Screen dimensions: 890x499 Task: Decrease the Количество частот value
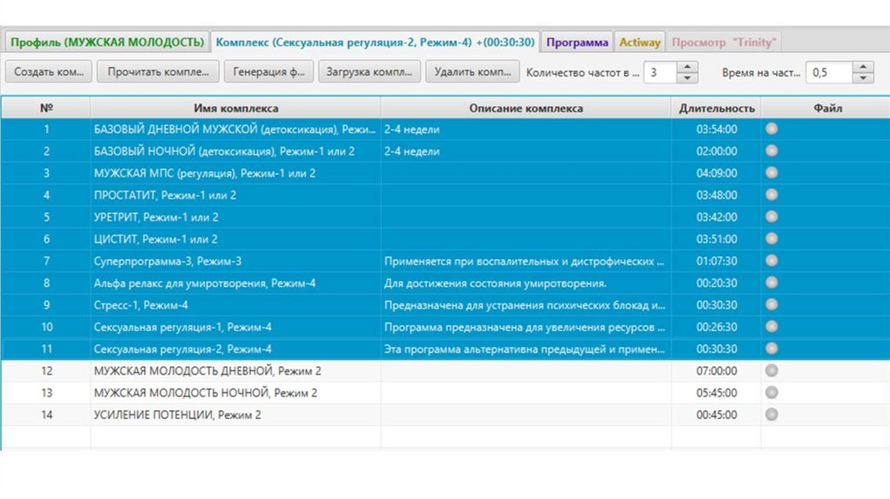point(687,77)
